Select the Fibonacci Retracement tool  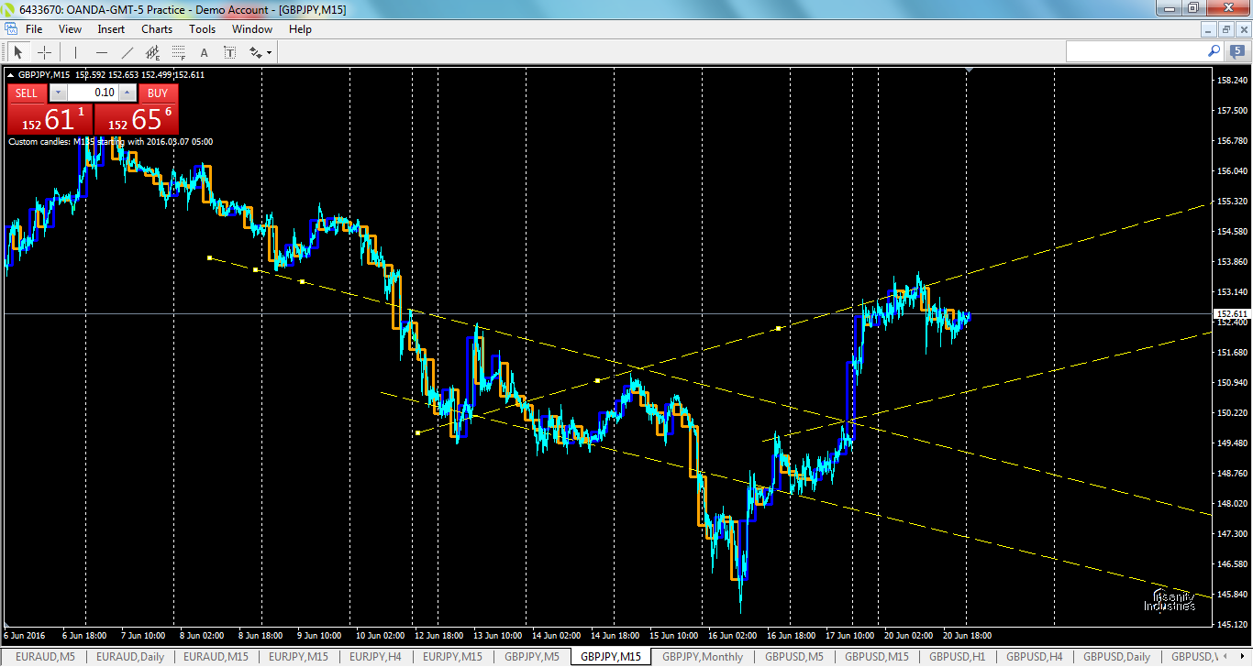pyautogui.click(x=178, y=51)
